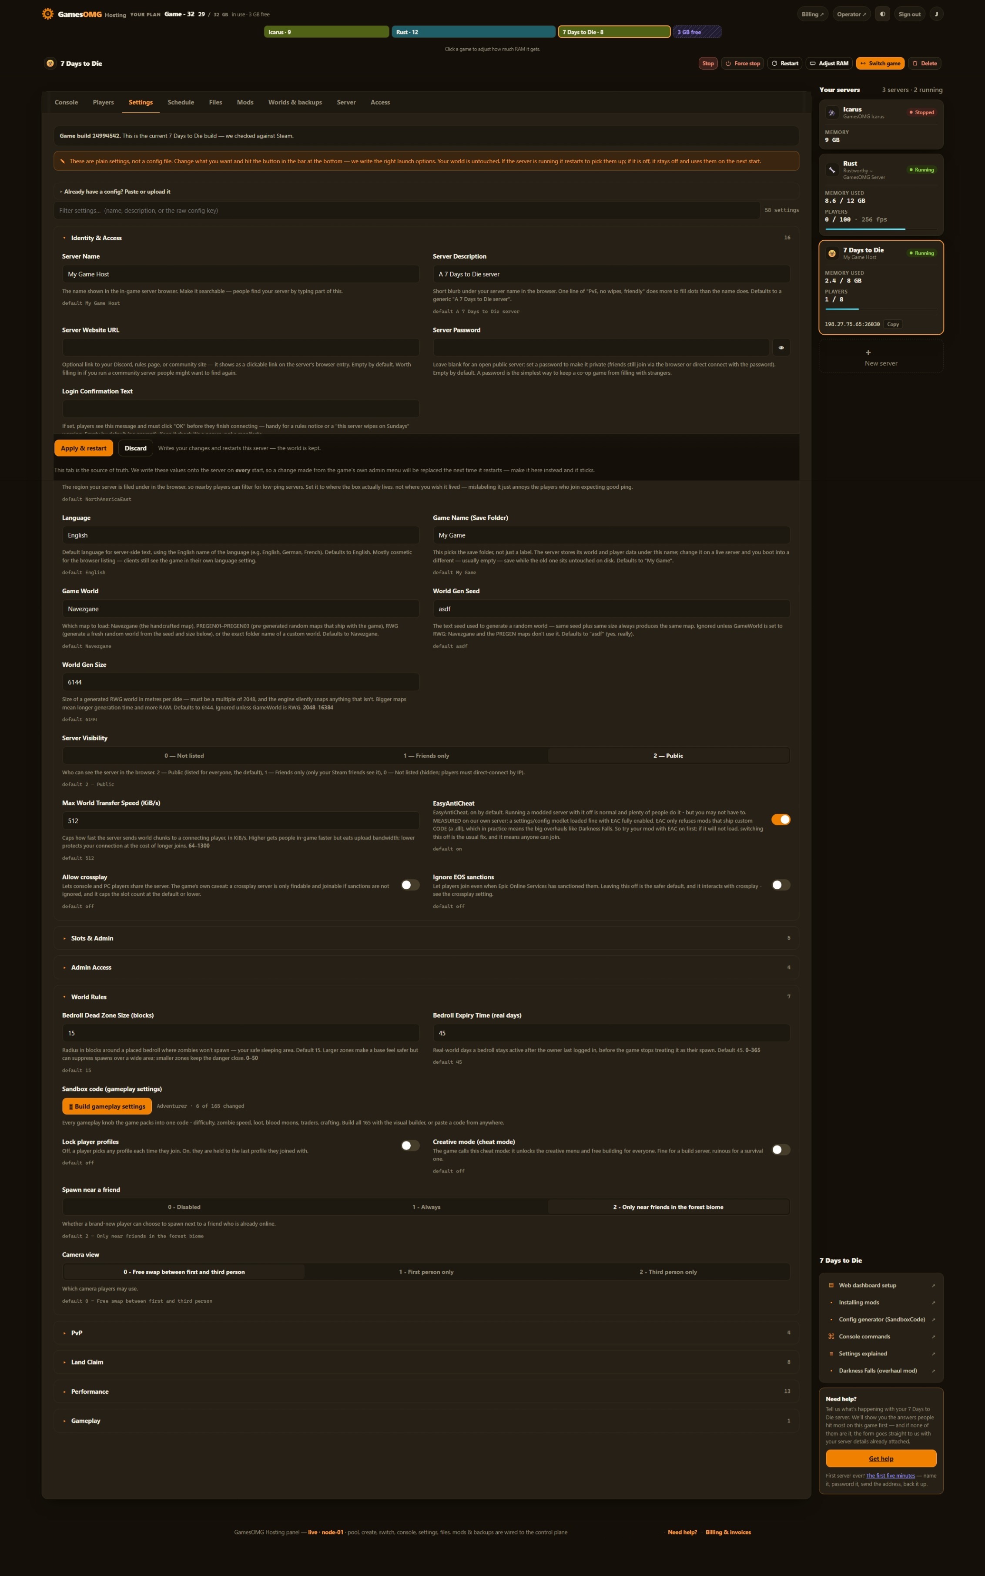Screen dimensions: 985x1576
Task: Set Spawn near a friend to 1 - Always
Action: 426,1206
